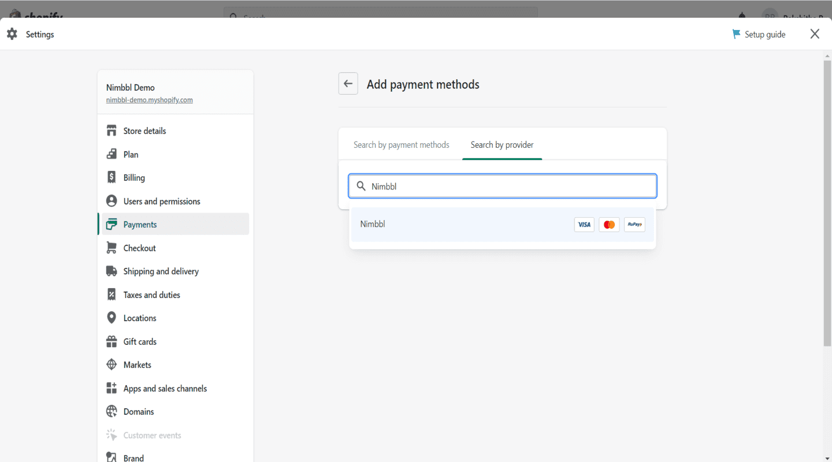Click the Brand icon in sidebar
Viewport: 832px width, 462px height.
coord(112,457)
